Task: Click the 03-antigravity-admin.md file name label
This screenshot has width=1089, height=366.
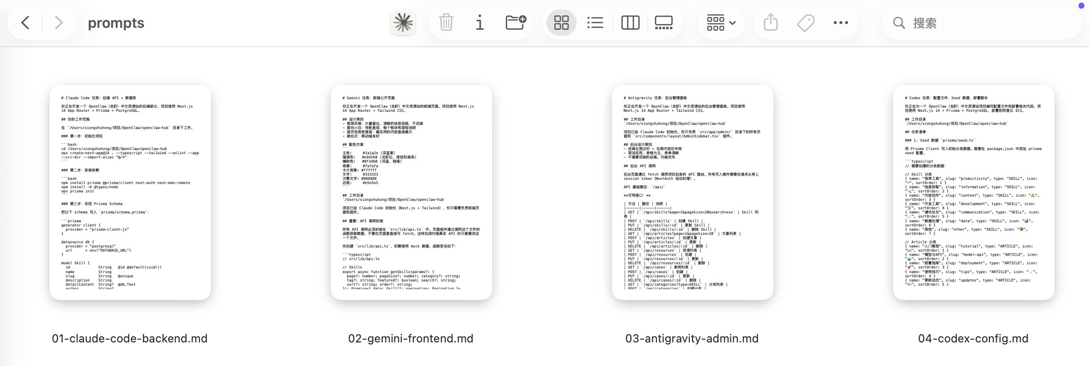Action: 692,339
